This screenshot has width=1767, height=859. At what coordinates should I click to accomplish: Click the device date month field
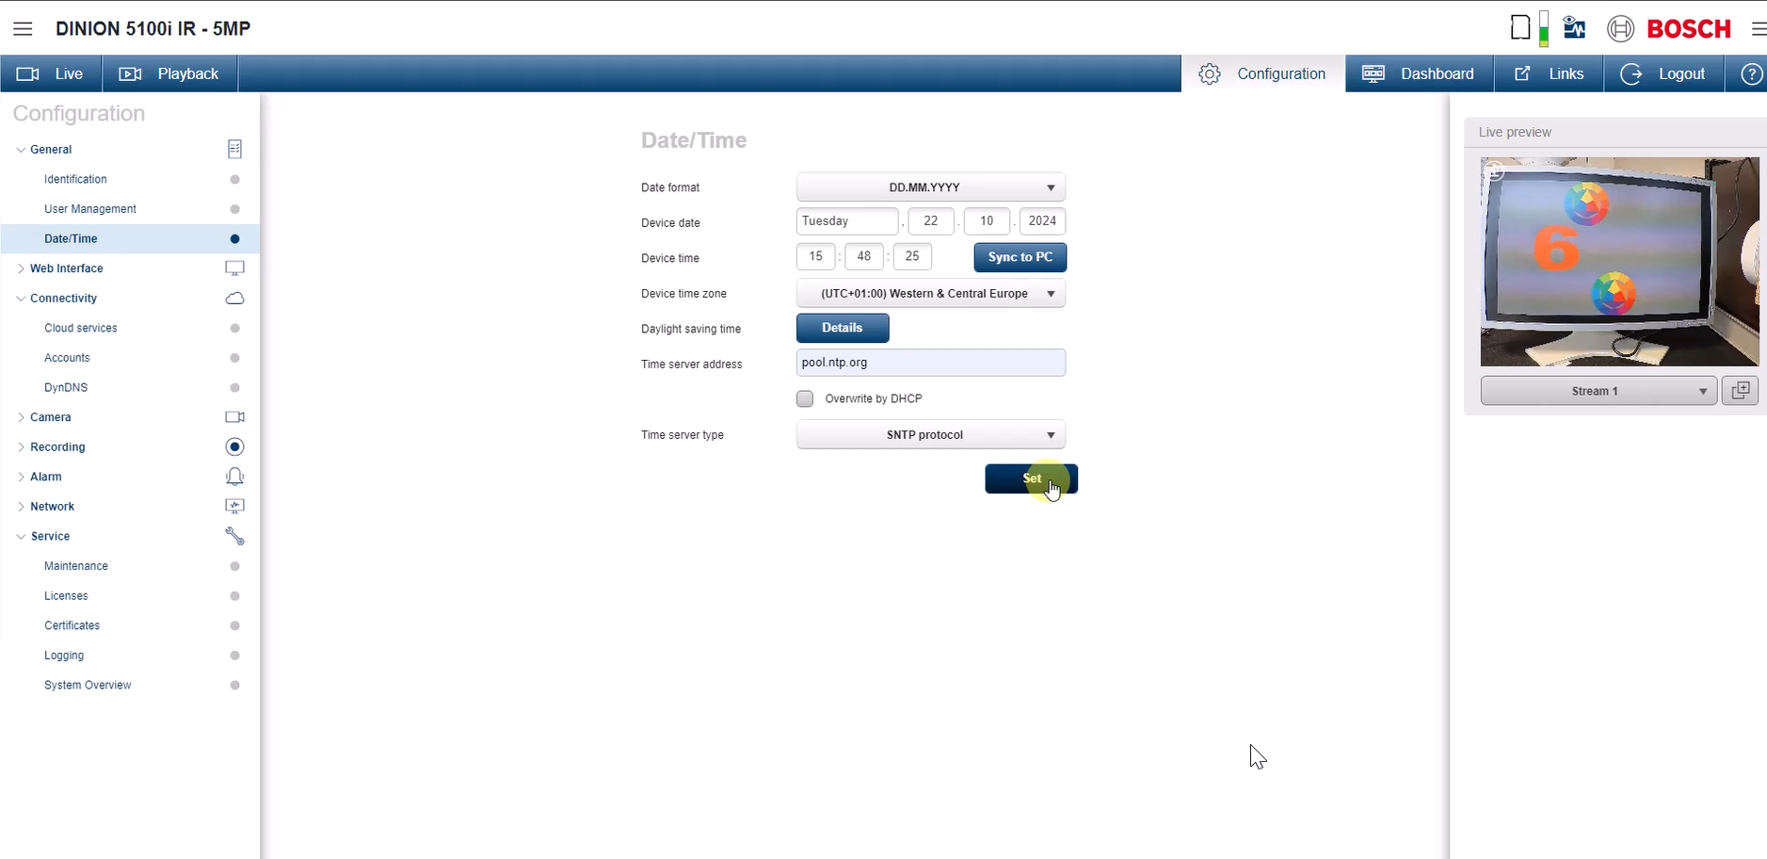coord(987,221)
